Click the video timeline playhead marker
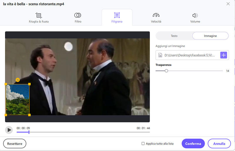This screenshot has height=151, width=235. 29,132
